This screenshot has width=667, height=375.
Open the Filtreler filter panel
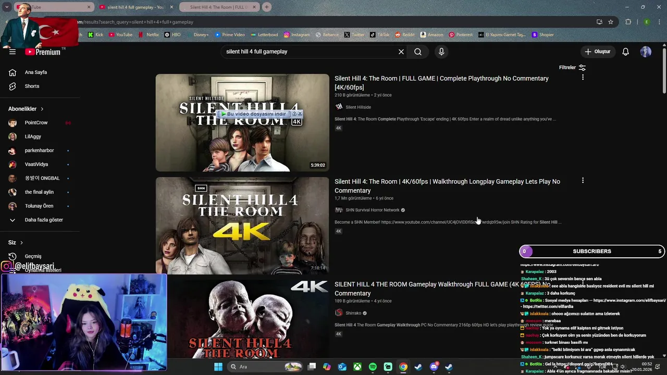point(572,67)
